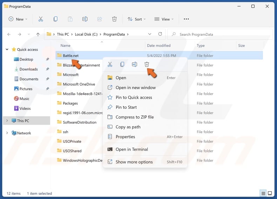The height and width of the screenshot is (199, 277).
Task: Select Show more options
Action: tap(145, 162)
